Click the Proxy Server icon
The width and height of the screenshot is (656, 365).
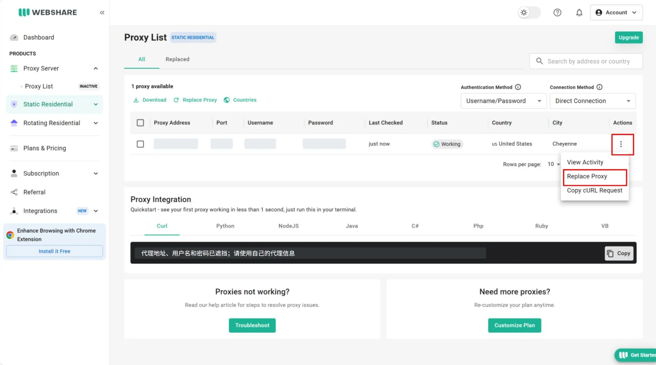point(14,68)
